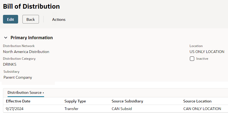Click the Effective Date column header
Screen dimensions: 228x113
tap(18, 101)
